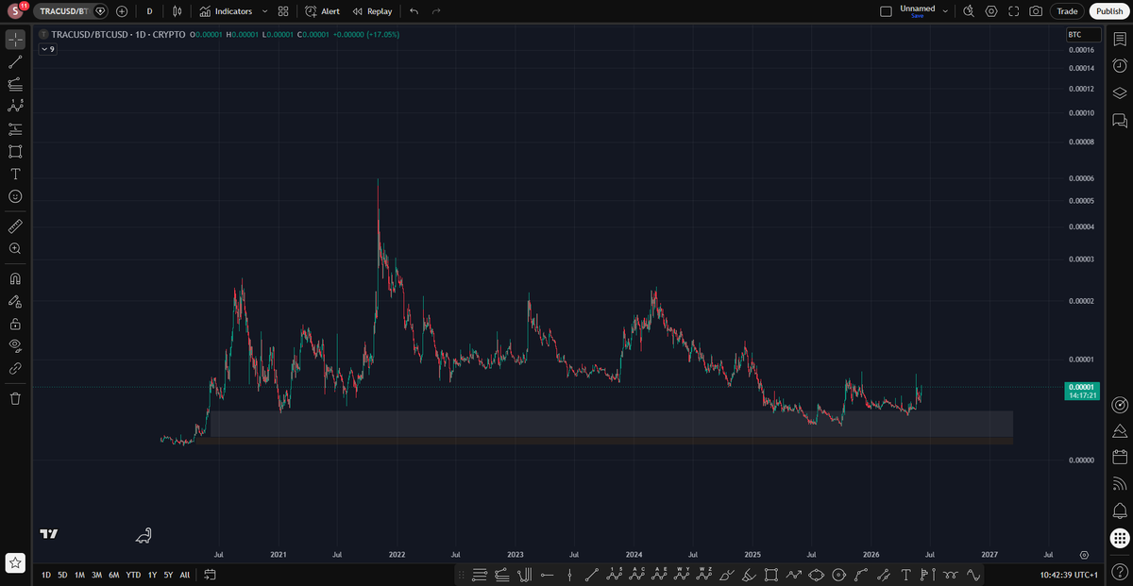This screenshot has height=586, width=1133.
Task: Take a chart snapshot with camera
Action: tap(1036, 11)
